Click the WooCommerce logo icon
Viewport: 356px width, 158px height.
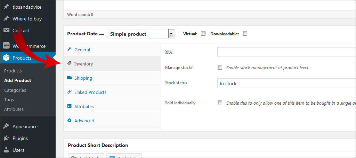coord(6,46)
